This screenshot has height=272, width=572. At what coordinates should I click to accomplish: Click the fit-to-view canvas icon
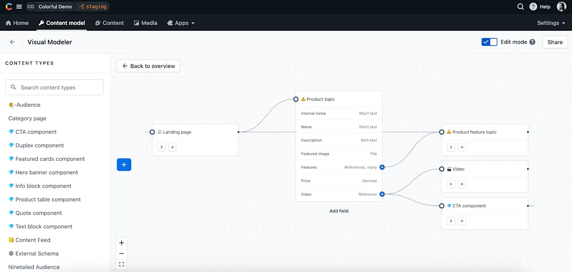(x=122, y=264)
